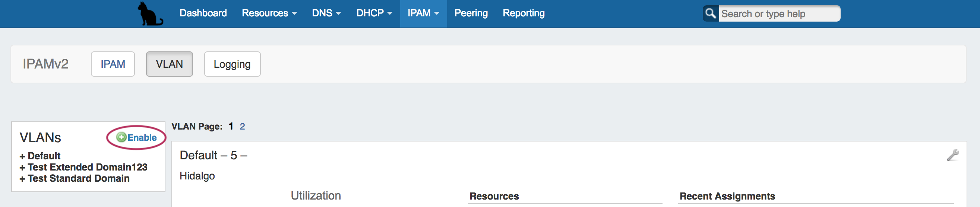Image resolution: width=980 pixels, height=207 pixels.
Task: Expand Test Standard Domain entry
Action: 22,179
